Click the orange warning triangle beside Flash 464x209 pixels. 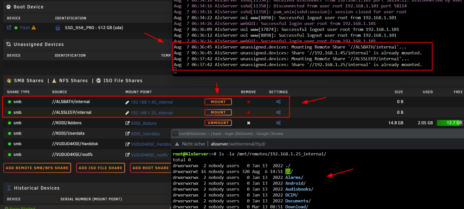click(33, 28)
